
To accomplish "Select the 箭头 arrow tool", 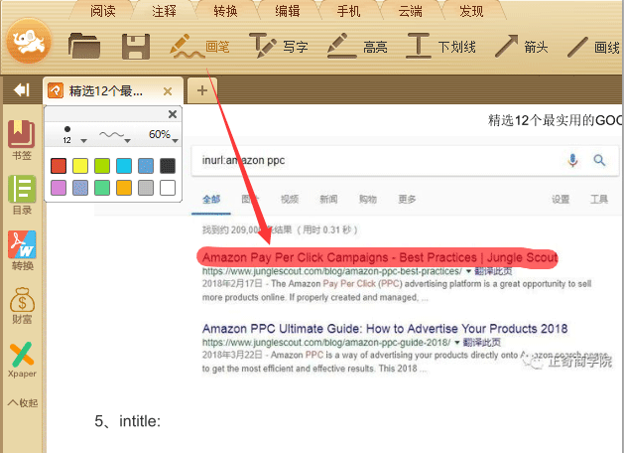I will pyautogui.click(x=522, y=47).
